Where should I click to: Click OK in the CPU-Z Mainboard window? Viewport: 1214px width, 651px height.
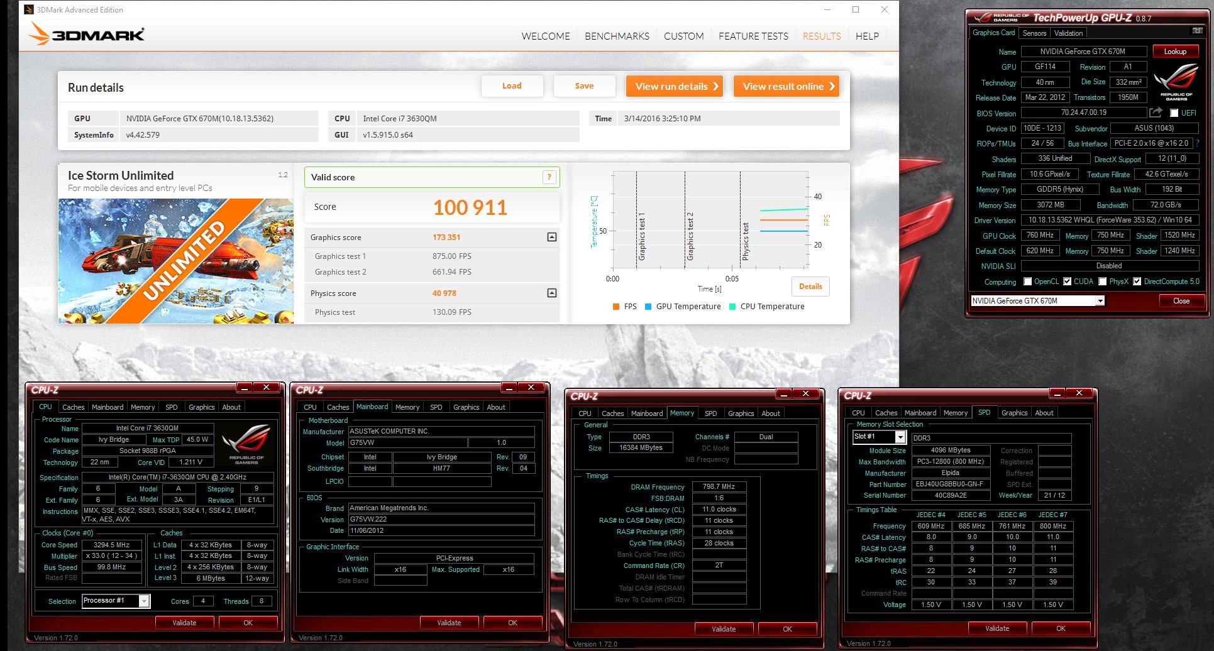[512, 623]
